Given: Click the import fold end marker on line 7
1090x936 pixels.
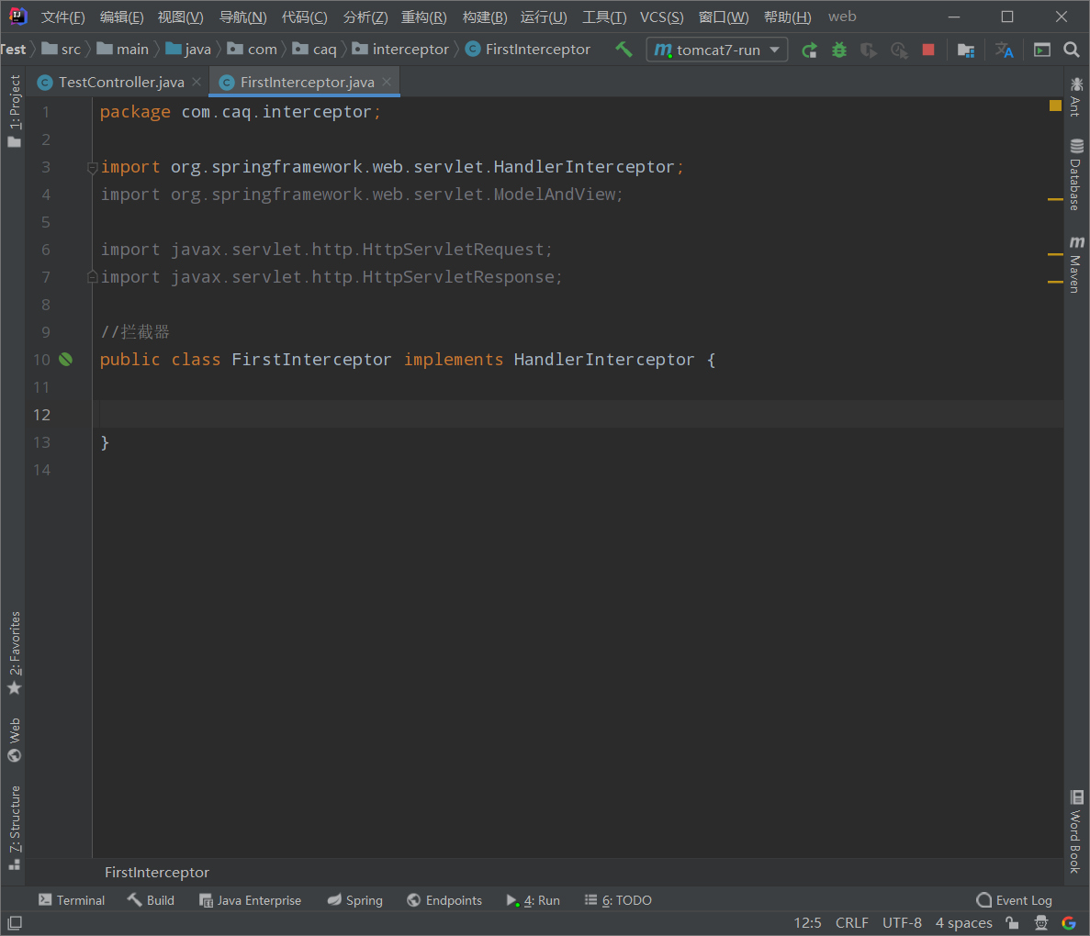Looking at the screenshot, I should coord(92,277).
